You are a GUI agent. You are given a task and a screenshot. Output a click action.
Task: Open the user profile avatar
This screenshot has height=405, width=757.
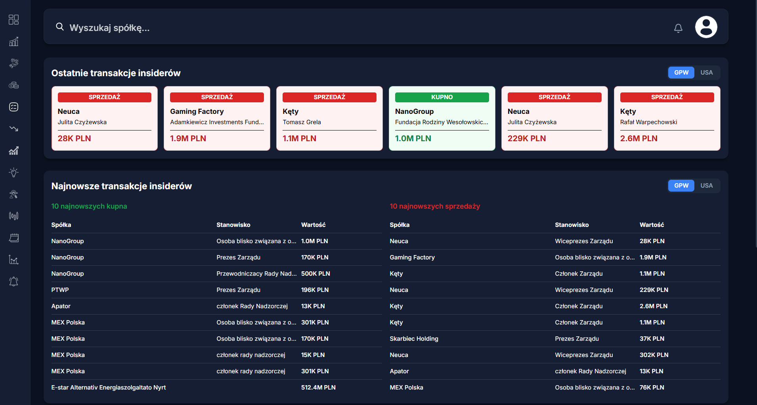[x=706, y=27]
